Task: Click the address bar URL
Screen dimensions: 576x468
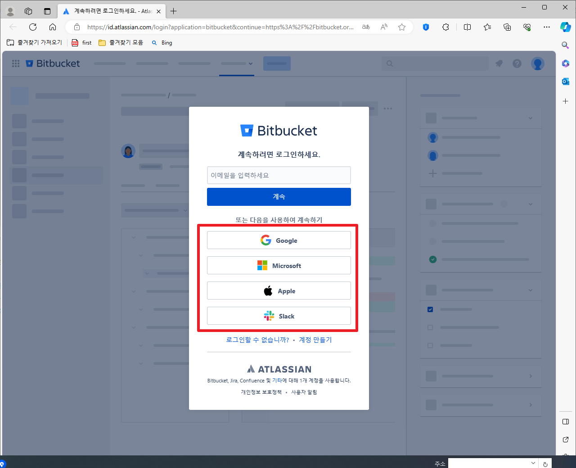Action: pyautogui.click(x=220, y=27)
